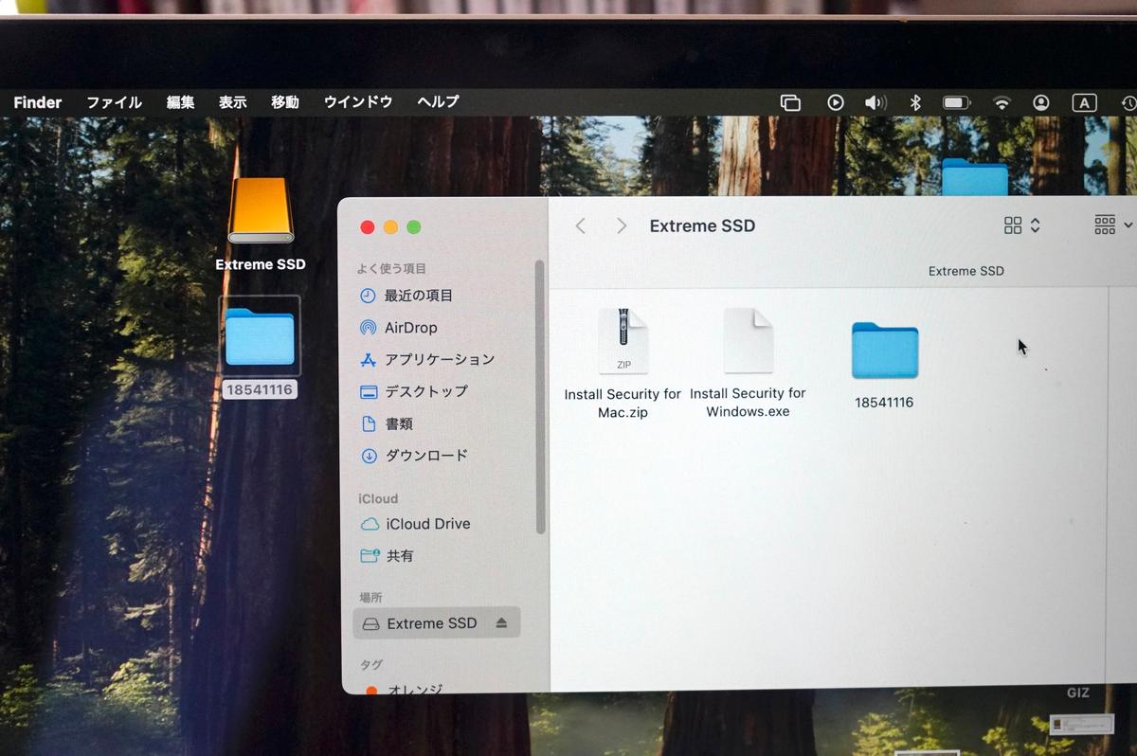
Task: Click the volume icon in menu bar
Action: tap(875, 102)
